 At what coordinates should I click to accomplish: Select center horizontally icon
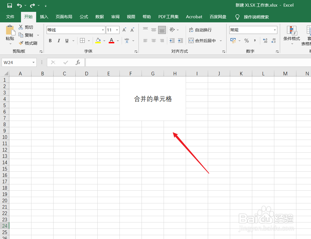154,41
